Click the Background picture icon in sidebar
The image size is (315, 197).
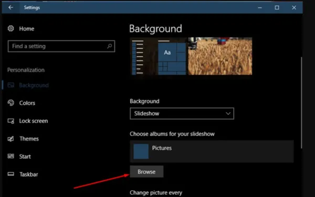(11, 85)
